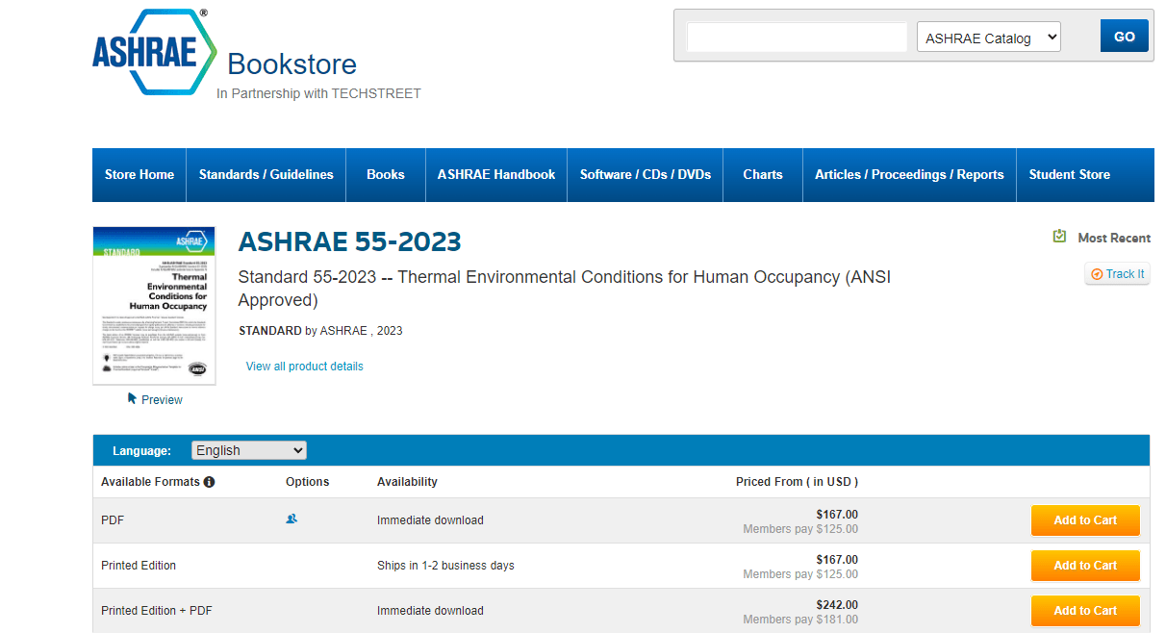Click the multi-user icon in PDF row
Viewport: 1166px width, 633px height.
pos(291,519)
